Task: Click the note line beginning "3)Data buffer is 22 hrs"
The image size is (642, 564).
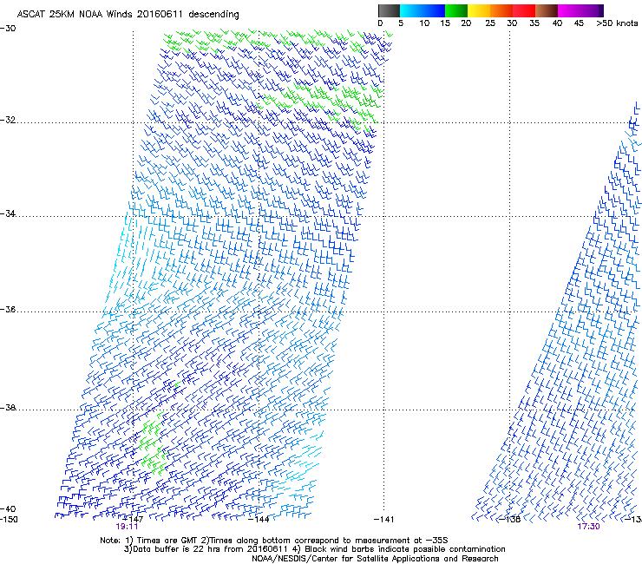Action: tap(314, 549)
